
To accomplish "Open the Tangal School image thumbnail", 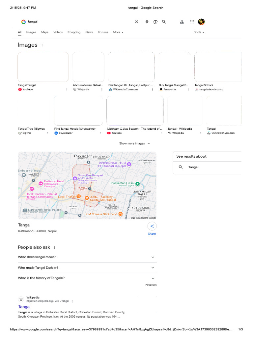I will click(x=218, y=67).
